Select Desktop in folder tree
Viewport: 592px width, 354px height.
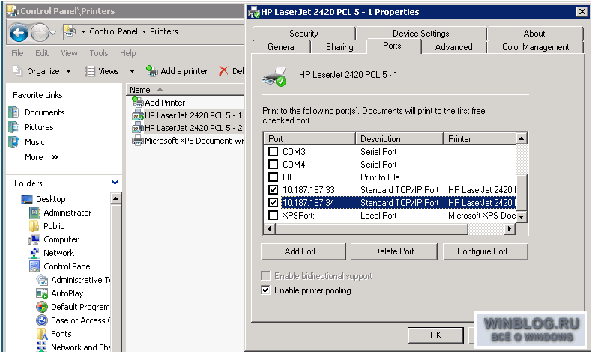point(51,199)
